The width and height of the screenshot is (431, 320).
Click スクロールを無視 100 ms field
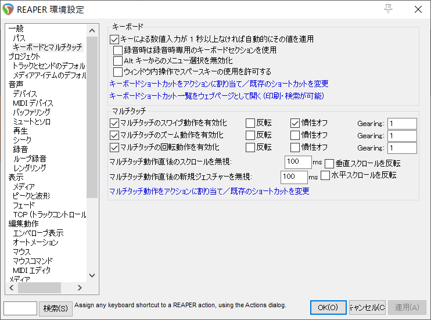pos(298,161)
